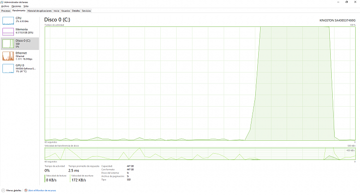The height and width of the screenshot is (195, 360).
Task: Click the 0% activity time value
Action: (x=47, y=171)
